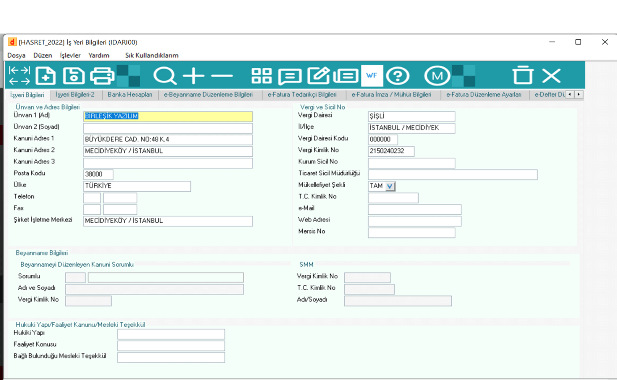Screen dimensions: 617x380
Task: Close the form with the toolbar X icon
Action: [551, 76]
